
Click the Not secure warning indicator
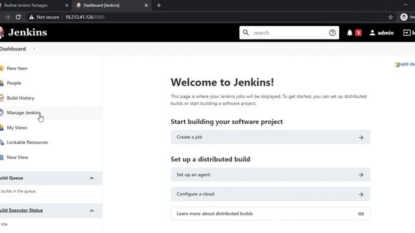coord(44,17)
